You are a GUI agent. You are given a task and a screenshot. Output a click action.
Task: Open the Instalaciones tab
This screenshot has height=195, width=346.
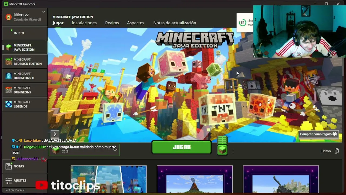click(84, 23)
